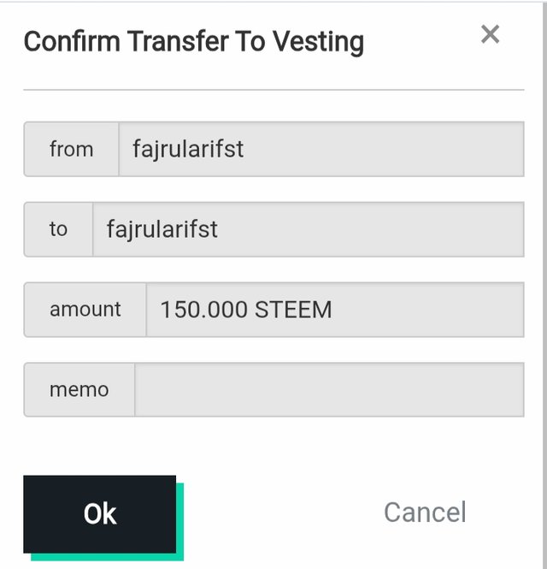547x569 pixels.
Task: Close the Confirm Transfer dialog with X
Action: (490, 34)
